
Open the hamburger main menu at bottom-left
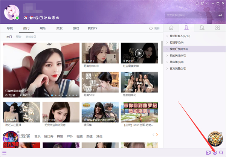tap(4, 152)
